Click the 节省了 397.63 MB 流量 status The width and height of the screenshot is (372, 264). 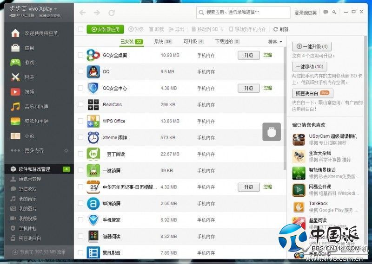tap(39, 252)
